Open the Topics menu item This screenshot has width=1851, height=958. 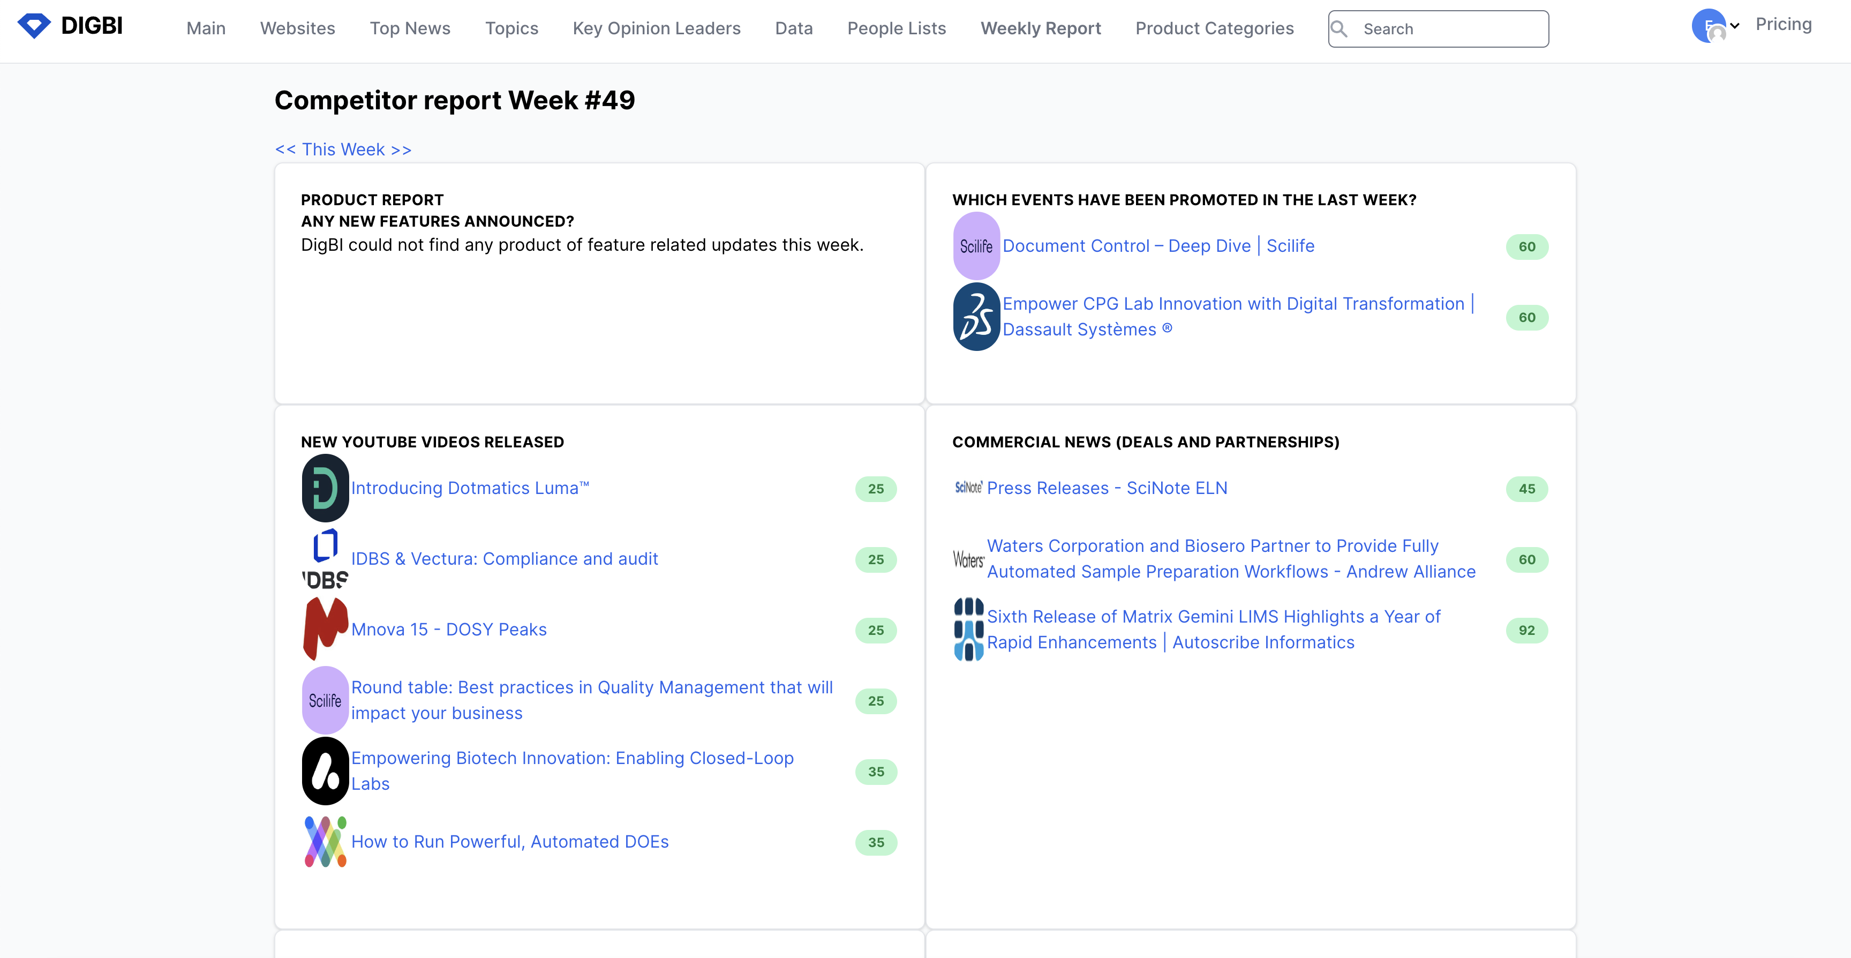tap(511, 28)
